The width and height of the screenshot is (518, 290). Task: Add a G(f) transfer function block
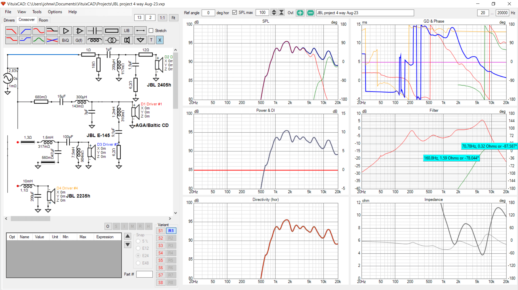79,40
